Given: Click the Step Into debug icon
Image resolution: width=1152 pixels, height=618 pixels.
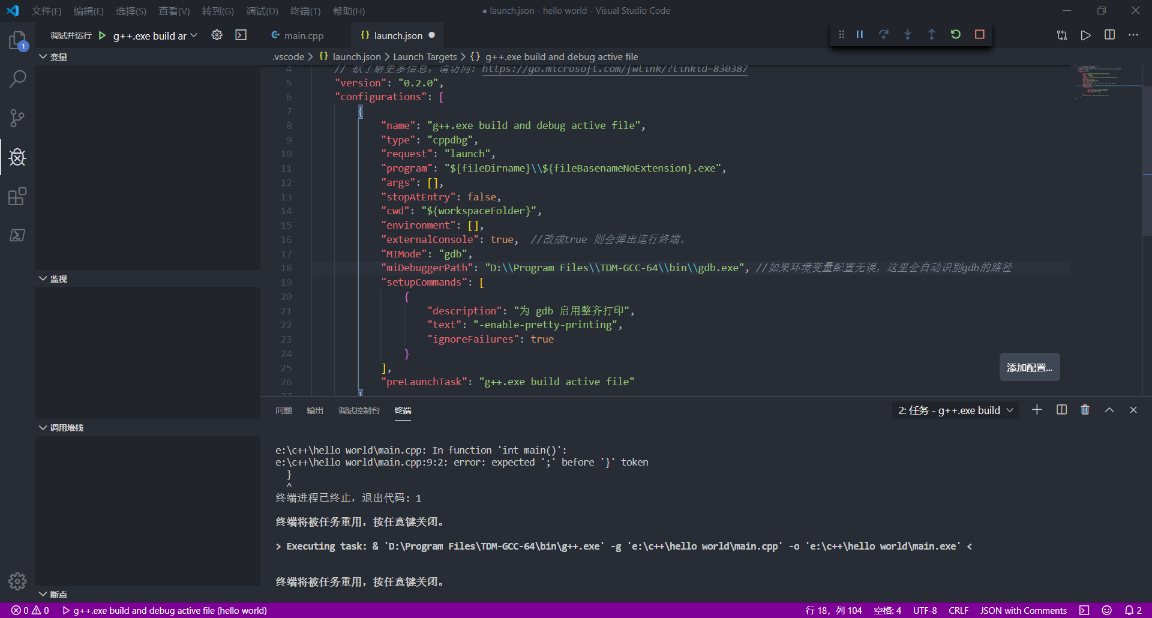Looking at the screenshot, I should pyautogui.click(x=907, y=35).
